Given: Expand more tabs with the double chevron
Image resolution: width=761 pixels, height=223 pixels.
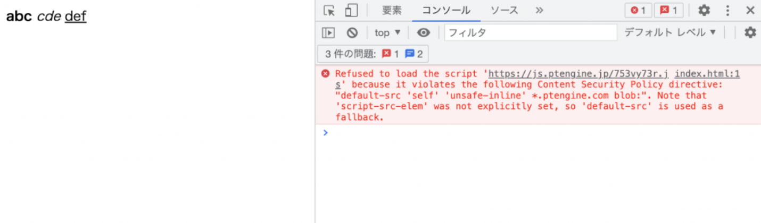Looking at the screenshot, I should tap(539, 10).
